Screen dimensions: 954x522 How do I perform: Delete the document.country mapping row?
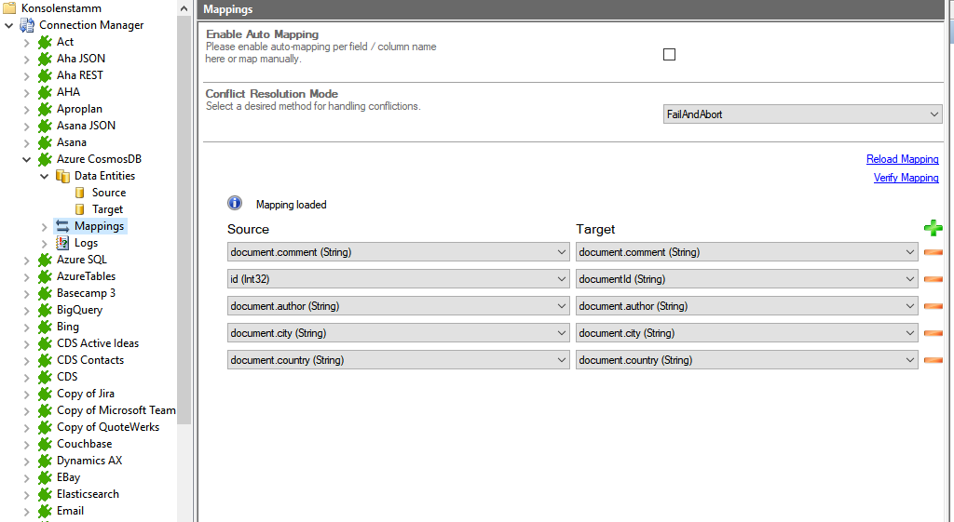pos(933,360)
